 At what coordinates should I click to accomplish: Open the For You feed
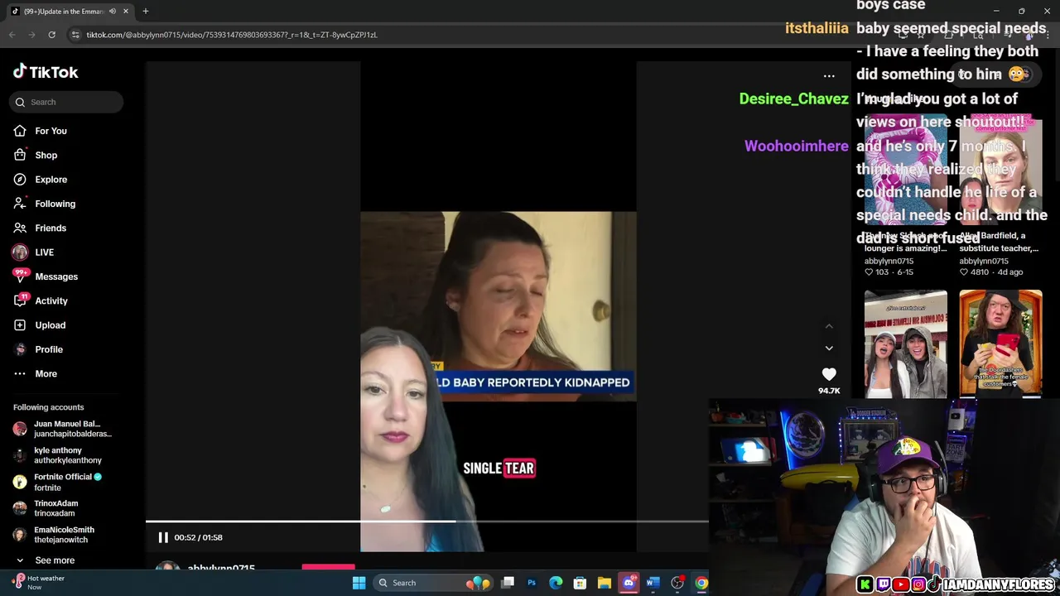pyautogui.click(x=51, y=131)
